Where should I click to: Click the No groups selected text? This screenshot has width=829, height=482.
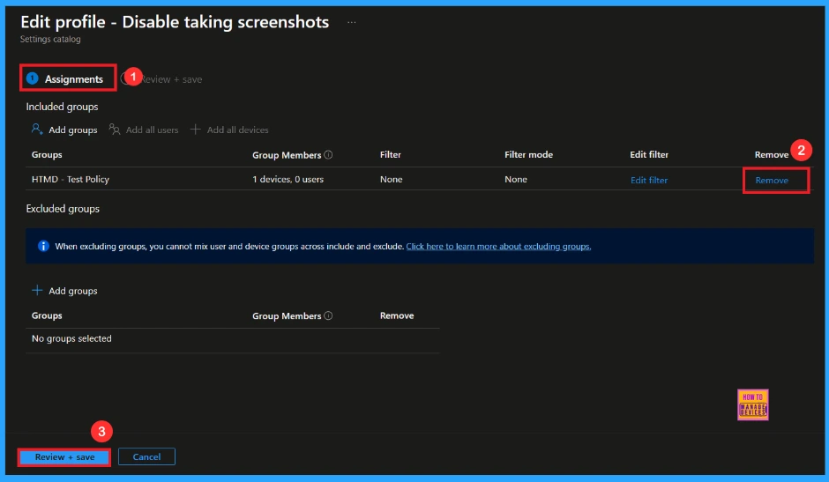click(x=71, y=338)
